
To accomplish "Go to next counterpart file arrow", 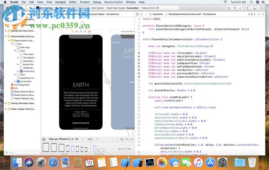I will click(255, 14).
